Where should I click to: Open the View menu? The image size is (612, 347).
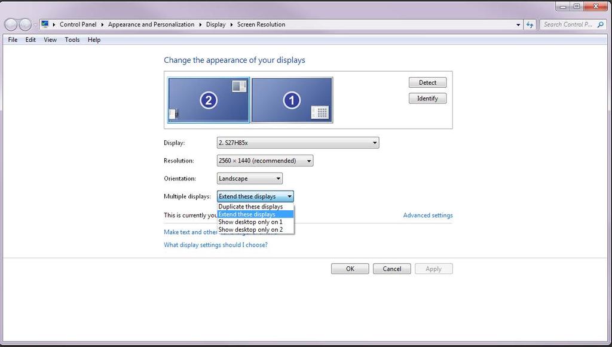pyautogui.click(x=50, y=39)
